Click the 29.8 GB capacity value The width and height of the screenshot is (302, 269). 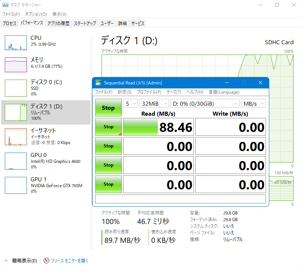coord(230,213)
